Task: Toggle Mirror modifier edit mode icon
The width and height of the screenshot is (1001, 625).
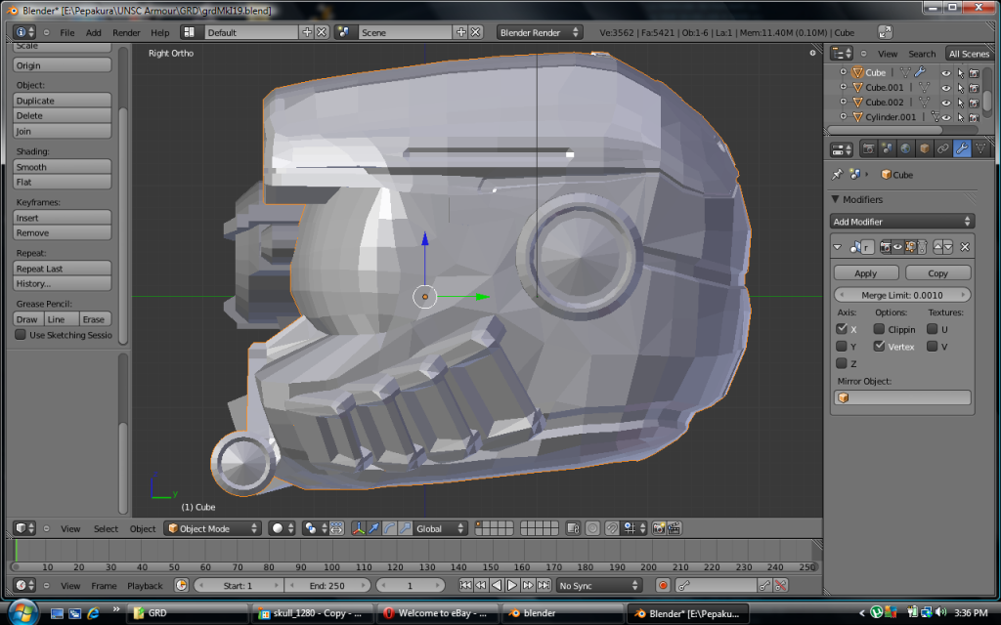Action: pyautogui.click(x=910, y=247)
